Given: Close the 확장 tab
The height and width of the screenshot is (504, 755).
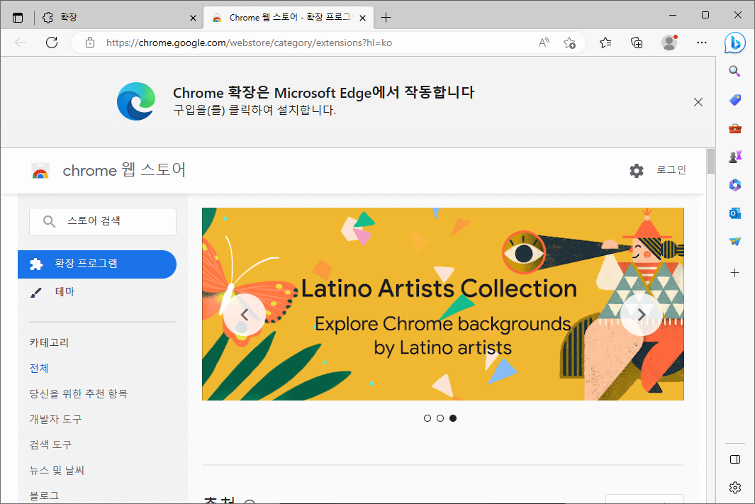Looking at the screenshot, I should pos(193,18).
